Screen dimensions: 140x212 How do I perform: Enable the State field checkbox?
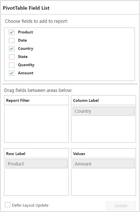click(12, 57)
